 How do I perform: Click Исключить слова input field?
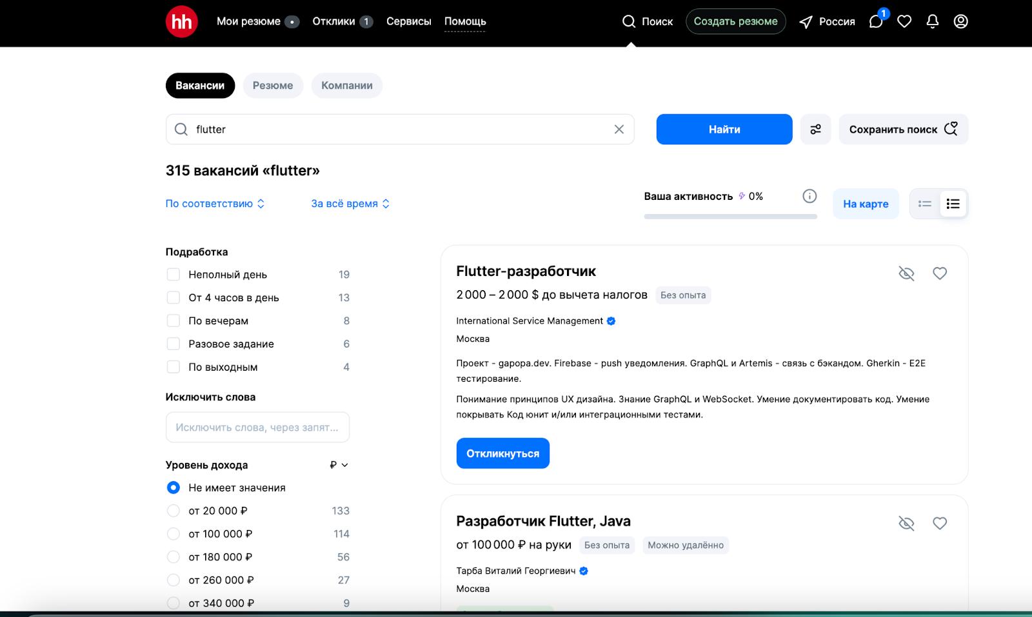tap(257, 427)
